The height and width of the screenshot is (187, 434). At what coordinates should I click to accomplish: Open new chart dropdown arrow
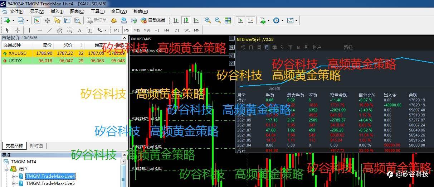[x=13, y=21]
